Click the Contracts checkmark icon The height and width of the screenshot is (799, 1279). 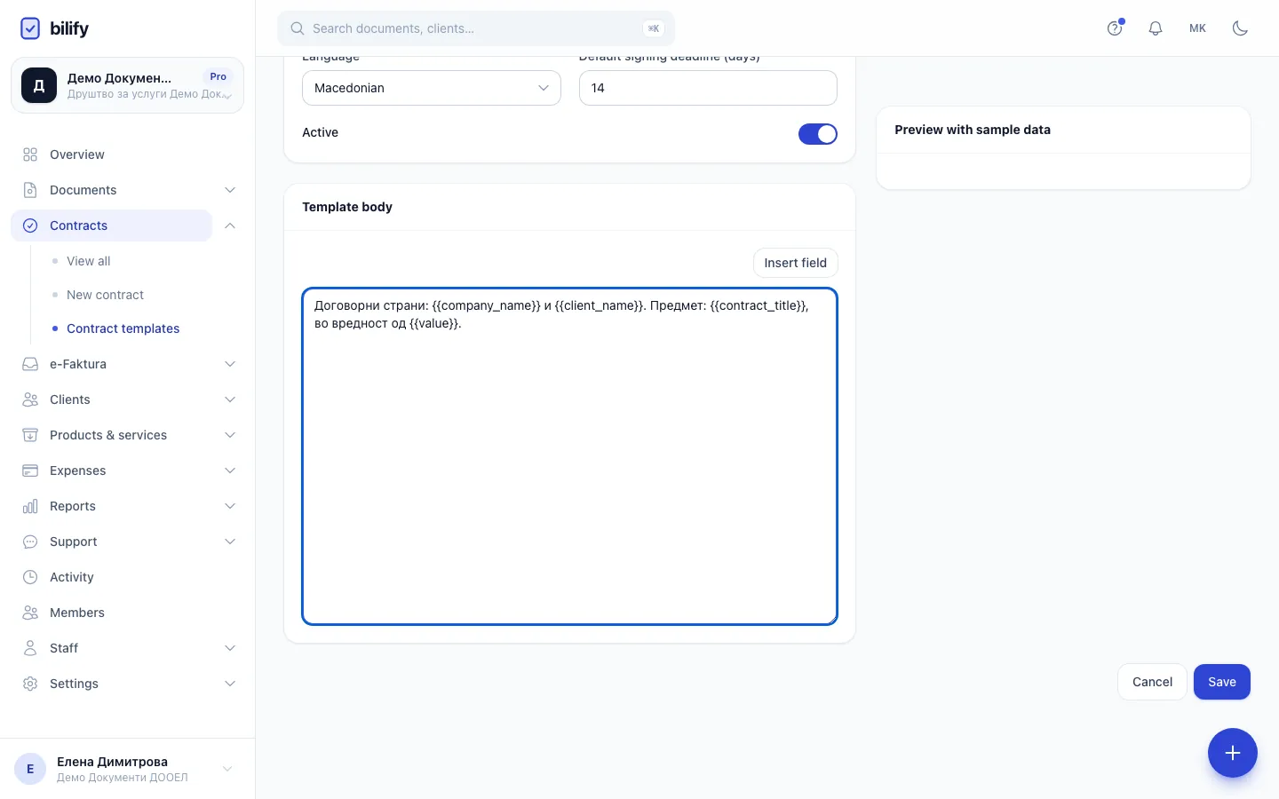[30, 225]
